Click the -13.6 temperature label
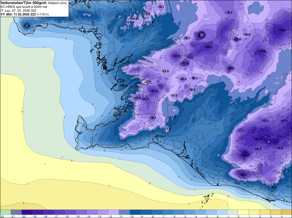The height and width of the screenshot is (218, 292). pyautogui.click(x=147, y=14)
